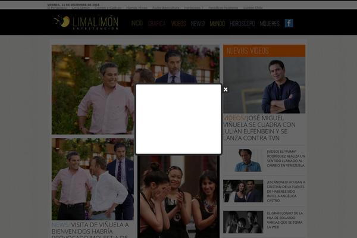Open the HORÓSCOPO menu item
This screenshot has height=238, width=357.
click(x=242, y=23)
